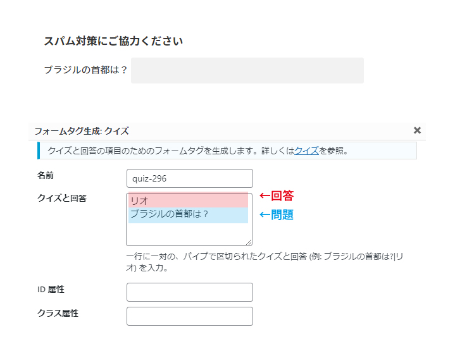Click the スパム対策にご協力ください heading
455x358 pixels.
coord(113,42)
